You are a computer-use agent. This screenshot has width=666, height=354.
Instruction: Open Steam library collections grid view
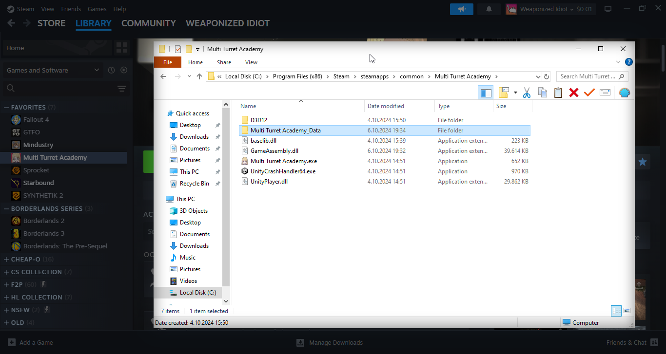(x=121, y=48)
